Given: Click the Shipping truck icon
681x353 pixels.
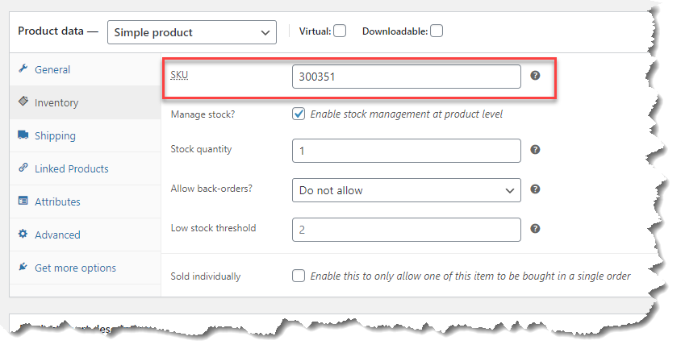Looking at the screenshot, I should 23,135.
